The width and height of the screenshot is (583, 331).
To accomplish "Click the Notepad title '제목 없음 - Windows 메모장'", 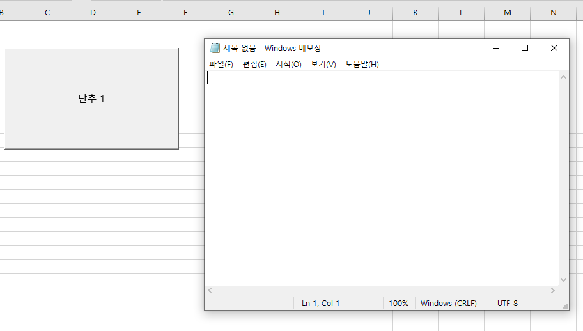I will pos(272,48).
